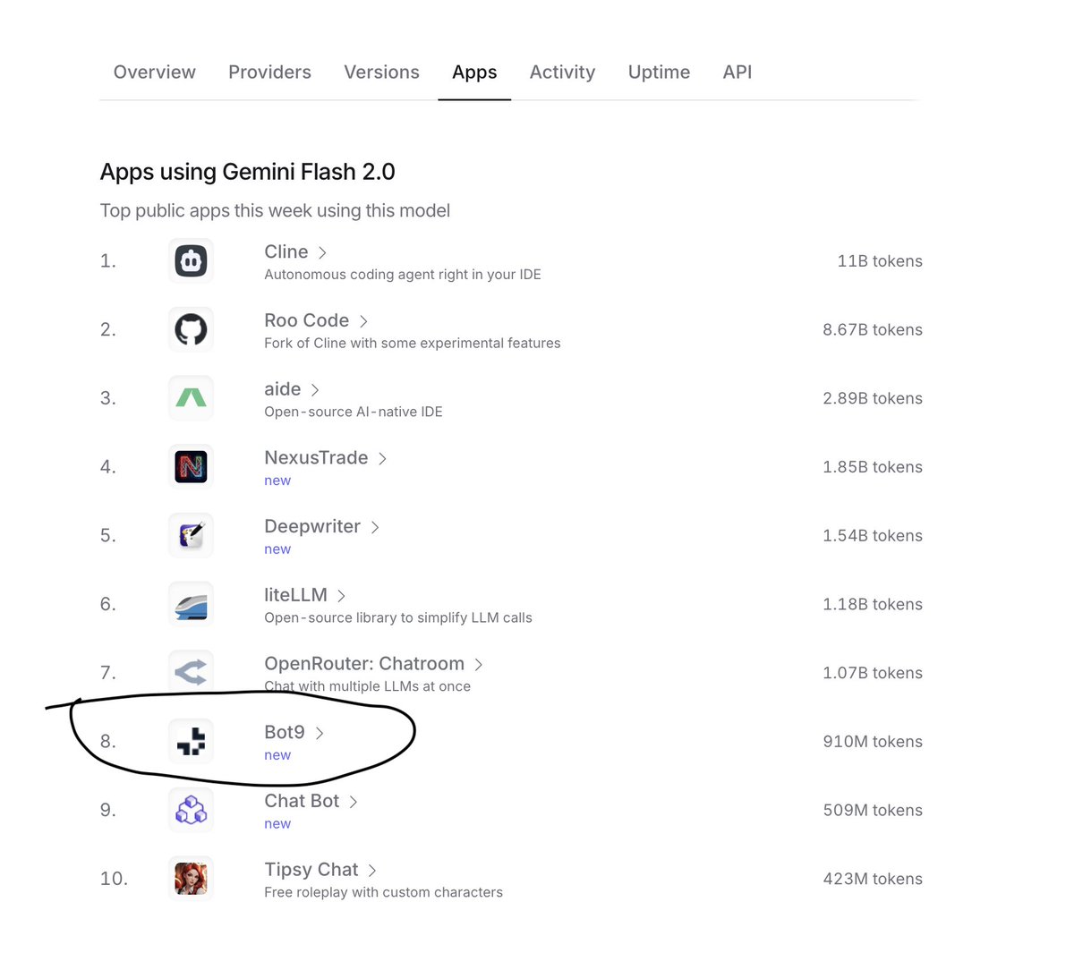1074x953 pixels.
Task: Follow the aide app link
Action: coord(283,389)
